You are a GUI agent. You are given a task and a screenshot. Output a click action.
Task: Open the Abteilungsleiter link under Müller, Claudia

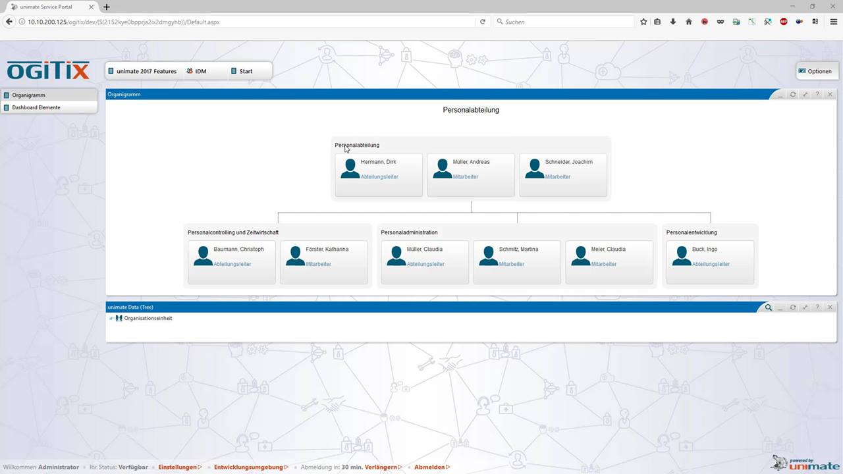click(425, 265)
